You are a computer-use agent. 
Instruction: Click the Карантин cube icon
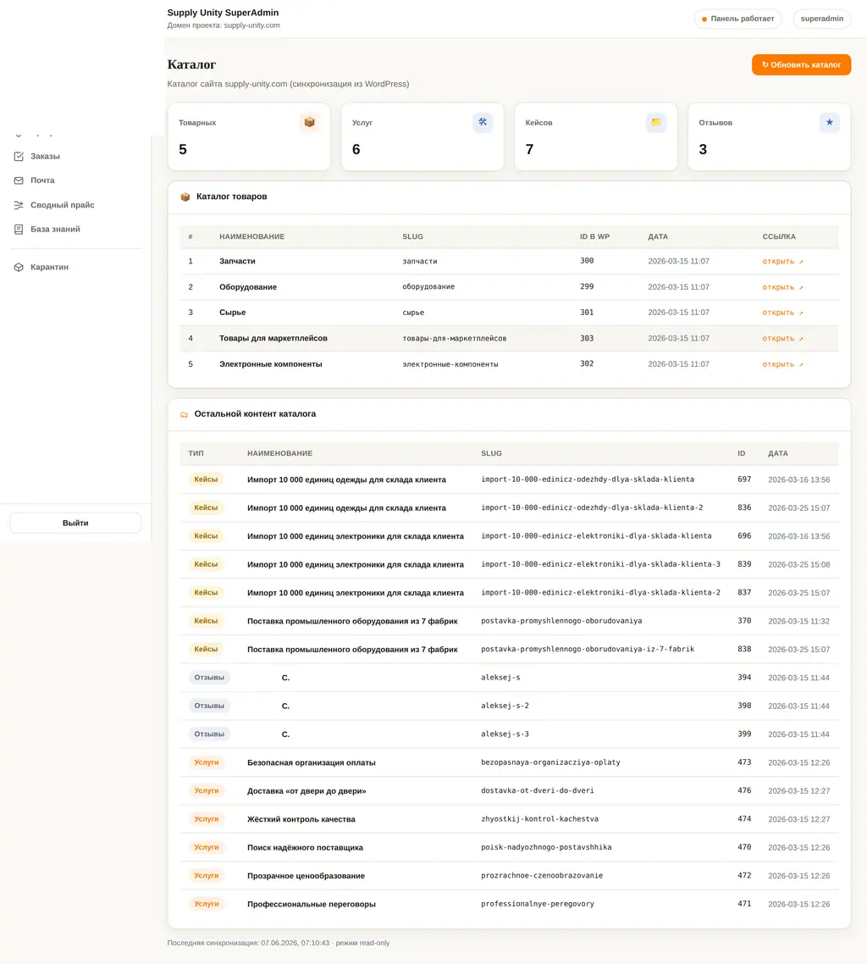[x=19, y=267]
